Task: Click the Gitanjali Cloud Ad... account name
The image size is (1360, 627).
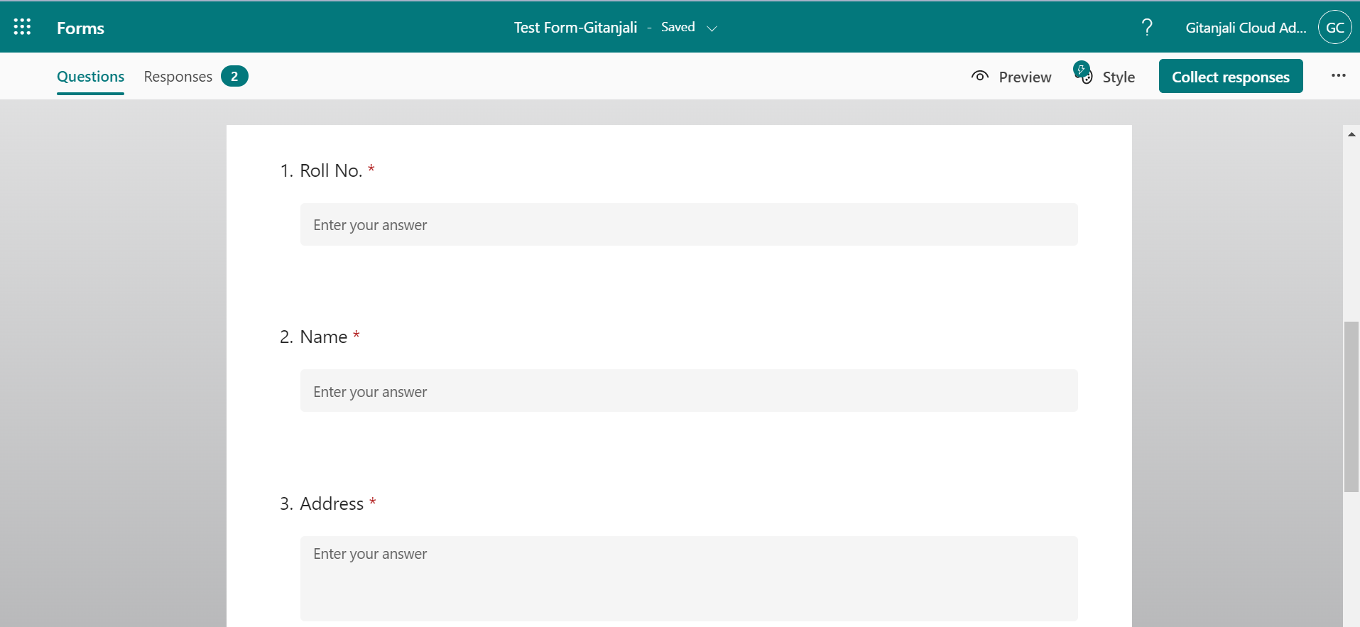Action: 1245,28
